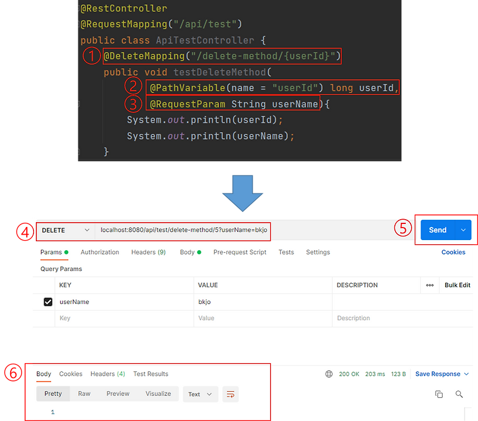Click the network globe icon near 200 OK

coord(329,374)
